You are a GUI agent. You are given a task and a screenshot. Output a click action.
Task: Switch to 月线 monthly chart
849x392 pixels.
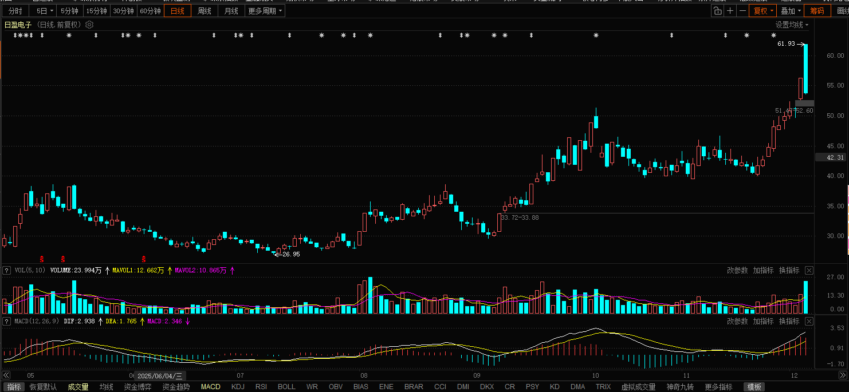coord(231,11)
